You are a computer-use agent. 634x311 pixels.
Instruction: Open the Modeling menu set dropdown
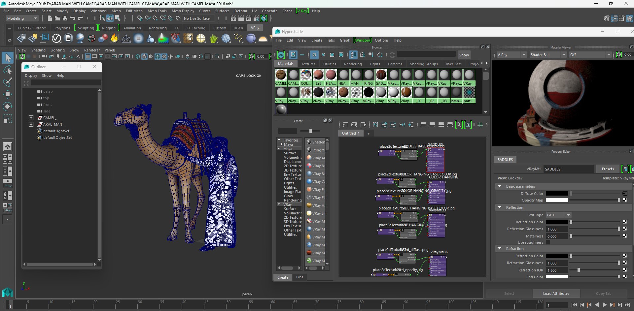coord(22,18)
